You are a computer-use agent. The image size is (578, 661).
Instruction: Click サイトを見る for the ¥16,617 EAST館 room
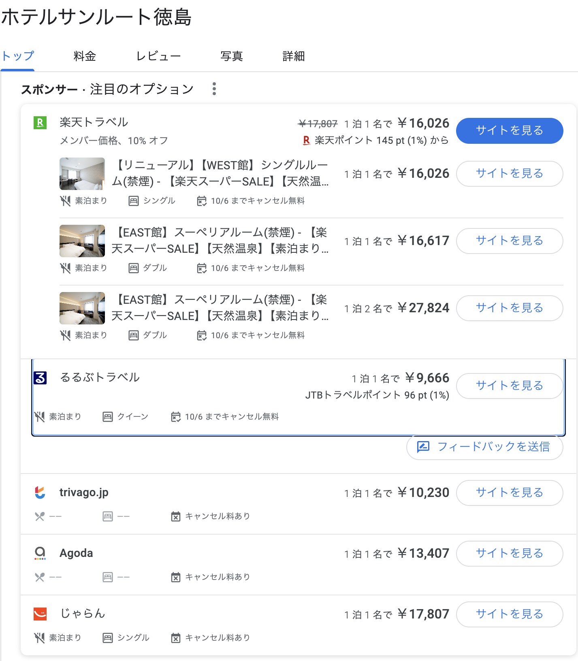[510, 241]
